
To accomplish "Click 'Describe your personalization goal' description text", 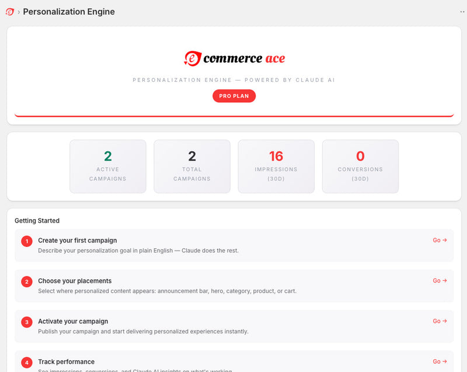I will pyautogui.click(x=138, y=251).
